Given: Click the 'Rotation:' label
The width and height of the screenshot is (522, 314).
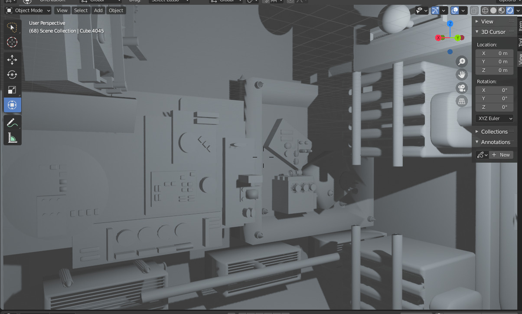Looking at the screenshot, I should [487, 82].
